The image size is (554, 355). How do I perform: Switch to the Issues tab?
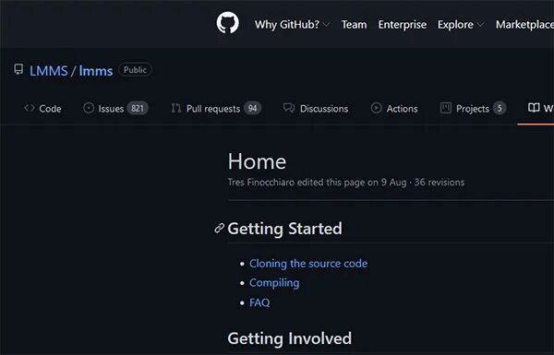115,108
